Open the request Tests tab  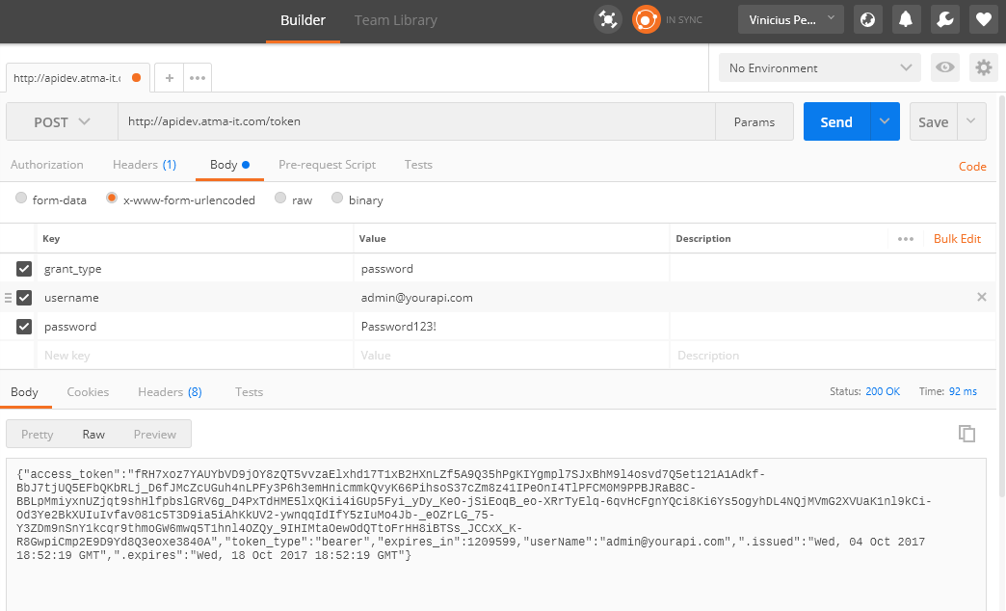click(x=418, y=165)
